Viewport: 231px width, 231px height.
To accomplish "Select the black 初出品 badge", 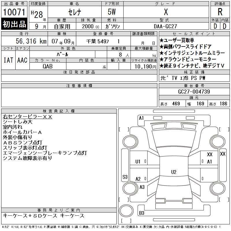I will tap(14, 24).
